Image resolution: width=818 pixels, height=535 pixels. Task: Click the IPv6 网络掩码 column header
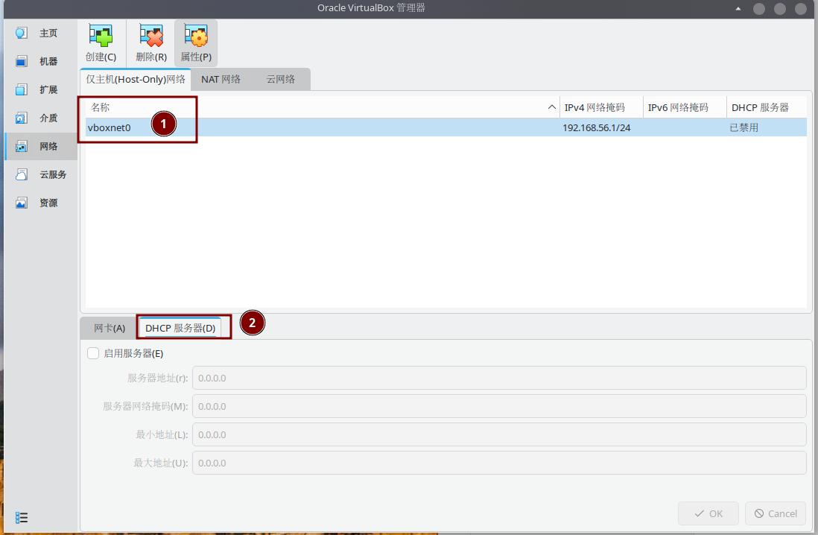click(685, 107)
